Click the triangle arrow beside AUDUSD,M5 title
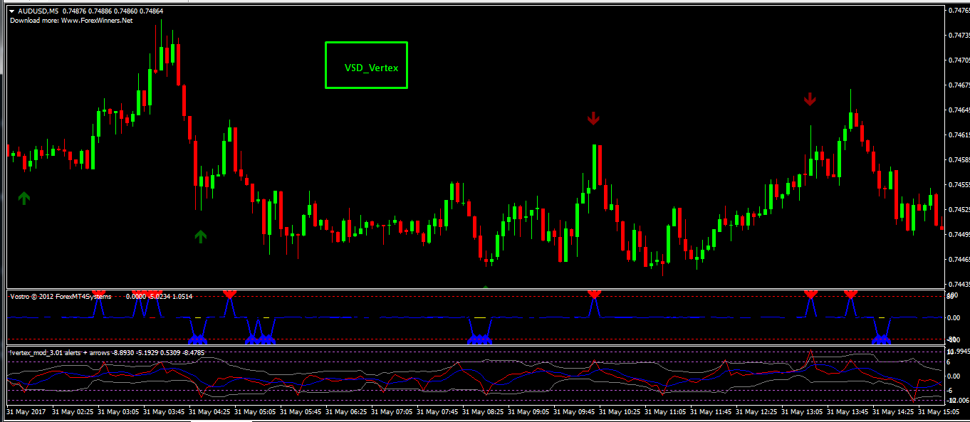Viewport: 970px width, 422px height. pyautogui.click(x=12, y=11)
